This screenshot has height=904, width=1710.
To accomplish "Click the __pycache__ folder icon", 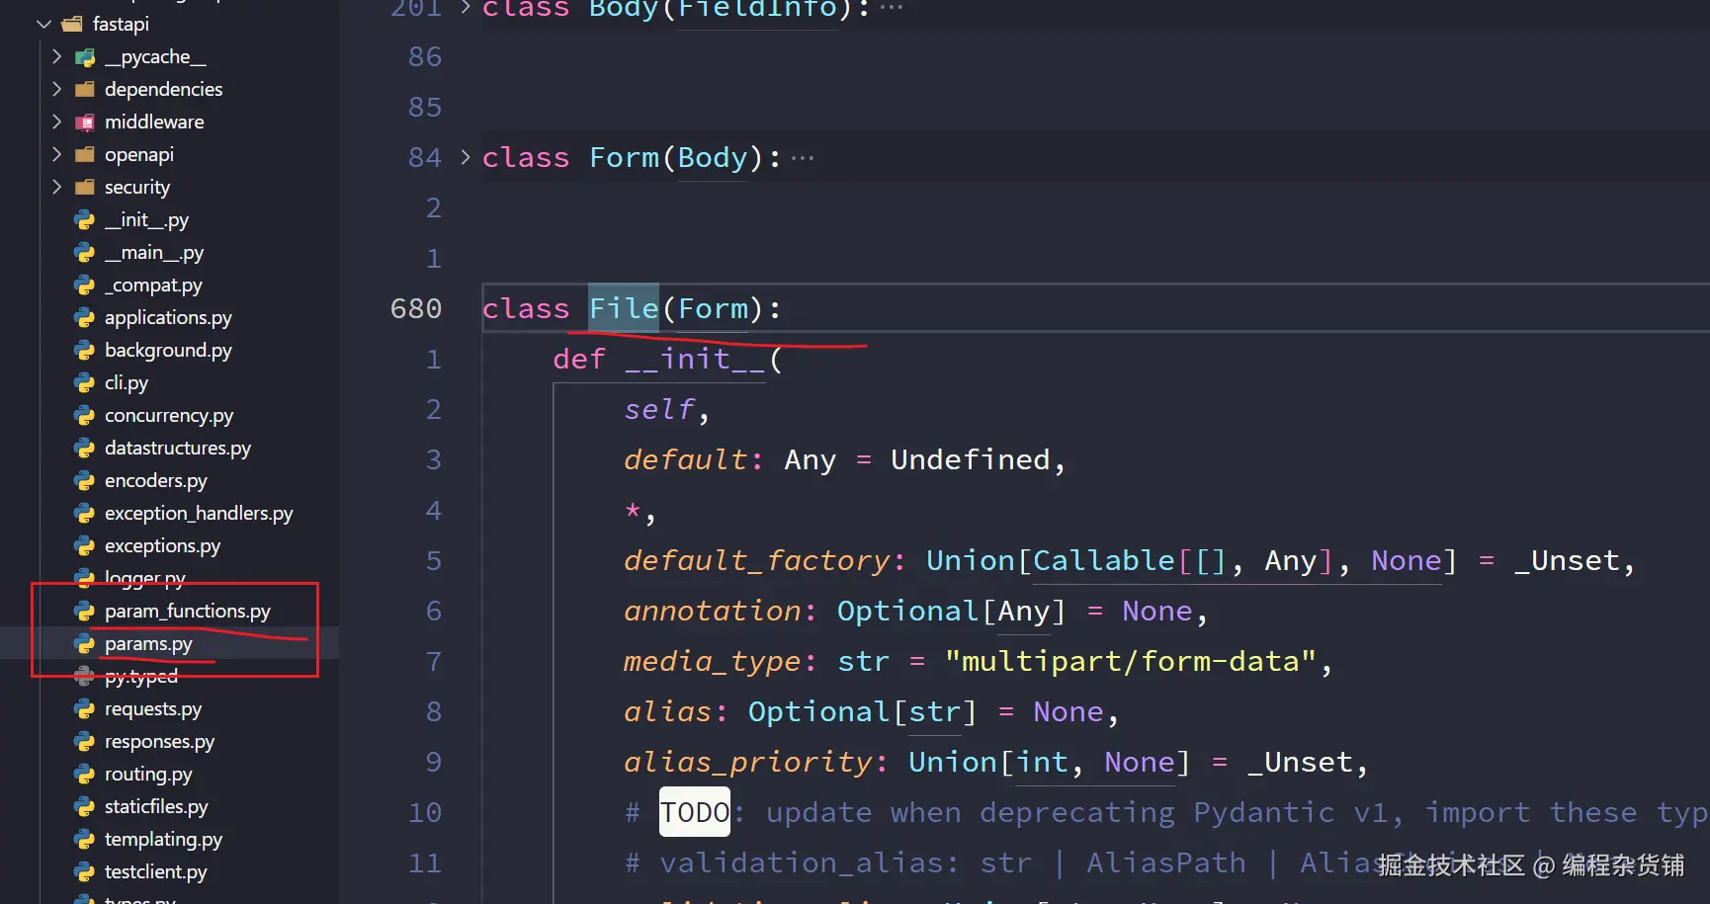I will coord(85,57).
